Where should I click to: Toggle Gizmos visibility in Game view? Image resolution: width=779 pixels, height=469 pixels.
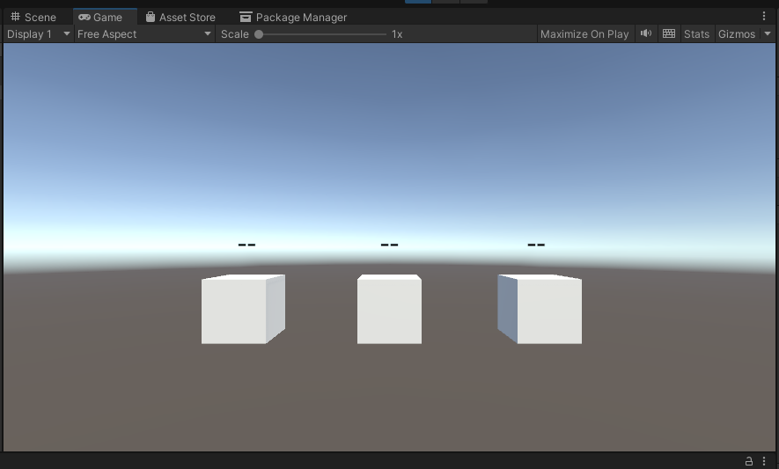click(x=736, y=33)
